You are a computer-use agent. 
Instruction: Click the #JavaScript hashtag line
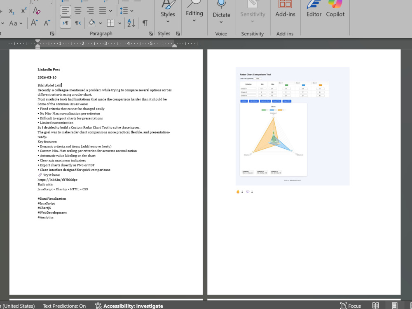click(46, 204)
